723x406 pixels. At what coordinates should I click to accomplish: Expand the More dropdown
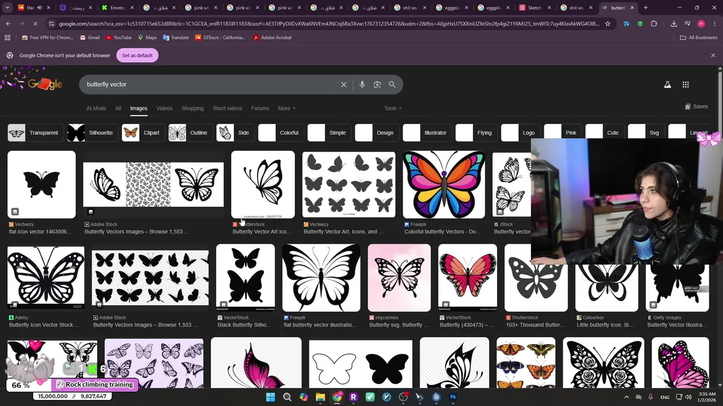286,108
